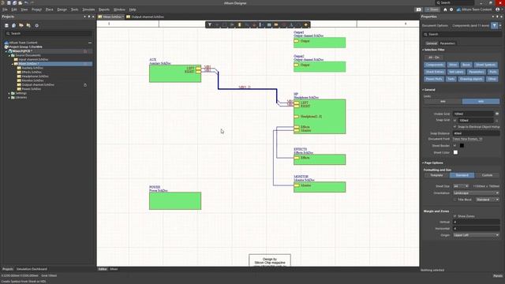Click the Effects sheet entry port on EFFECTS symbol
505x284 pixels.
point(297,158)
